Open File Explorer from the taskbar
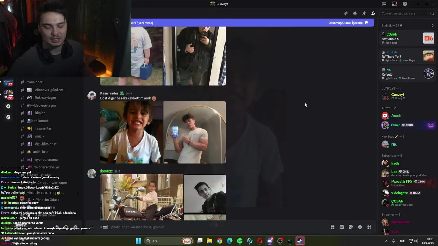This screenshot has height=246, width=438. (x=210, y=241)
